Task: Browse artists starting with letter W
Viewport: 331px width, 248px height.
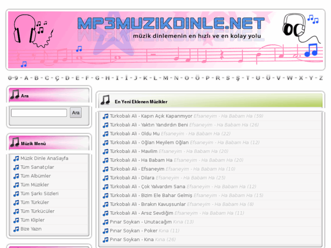Action: (x=290, y=78)
